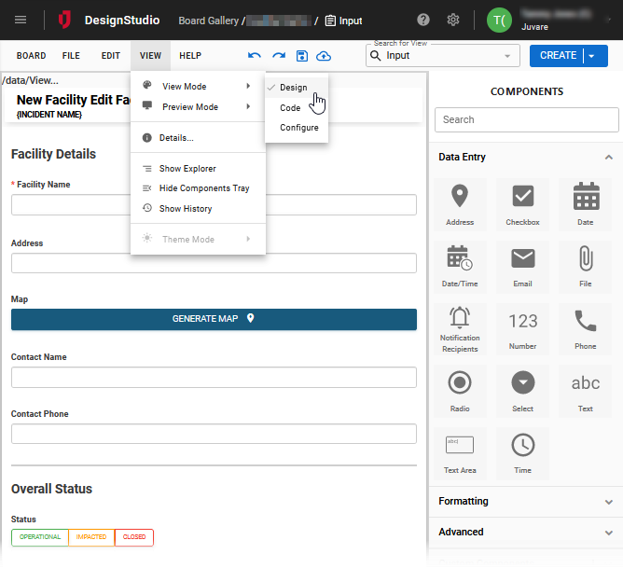Add the Checkbox component tile

[522, 205]
